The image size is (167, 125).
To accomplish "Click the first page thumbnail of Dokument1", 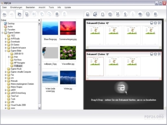I will 95,66.
